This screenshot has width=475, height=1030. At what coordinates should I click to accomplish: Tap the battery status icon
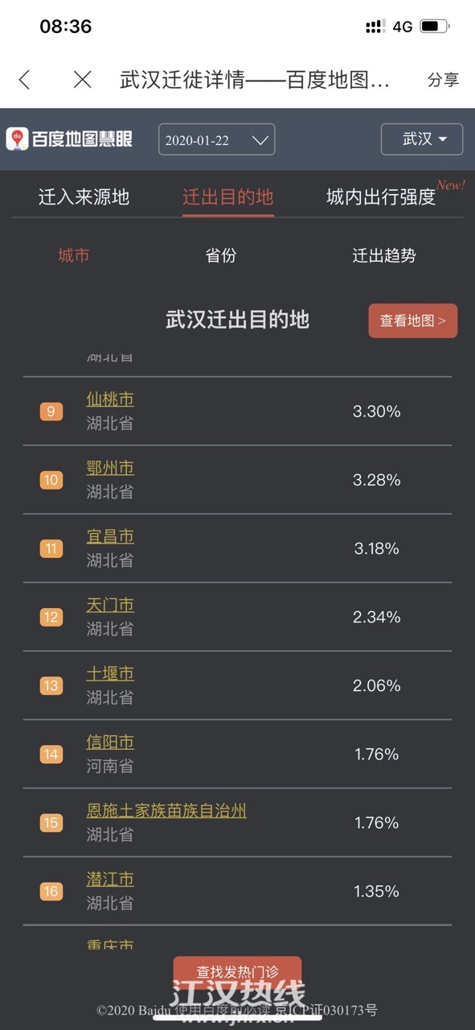click(435, 27)
